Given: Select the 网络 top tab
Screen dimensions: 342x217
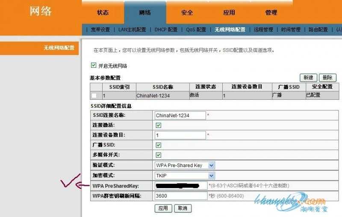Looking at the screenshot, I should pyautogui.click(x=145, y=12).
